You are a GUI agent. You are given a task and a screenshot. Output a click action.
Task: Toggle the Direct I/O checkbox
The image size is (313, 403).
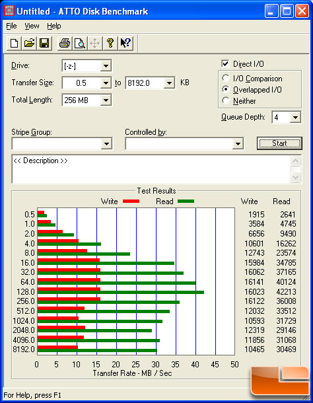point(225,63)
